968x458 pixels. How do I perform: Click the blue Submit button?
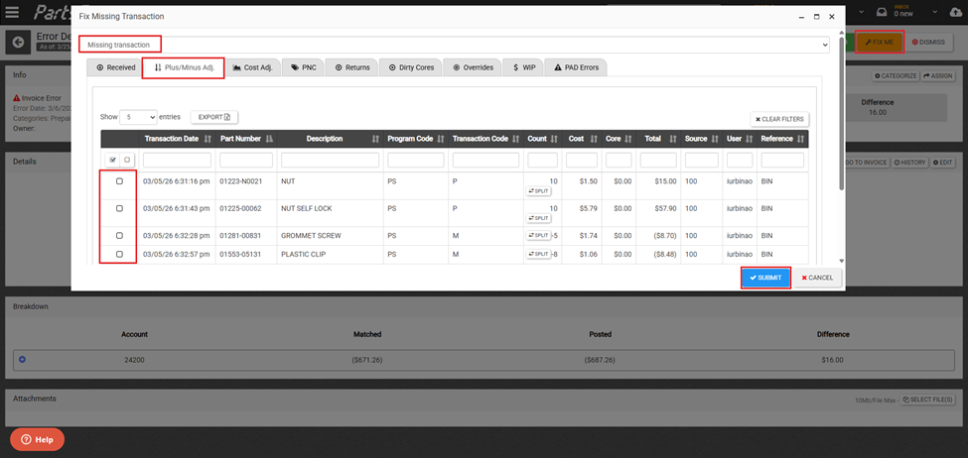point(765,278)
